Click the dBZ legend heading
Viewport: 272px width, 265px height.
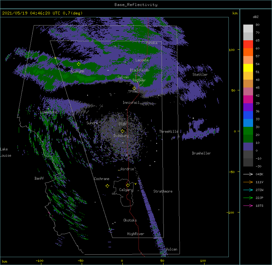[256, 17]
